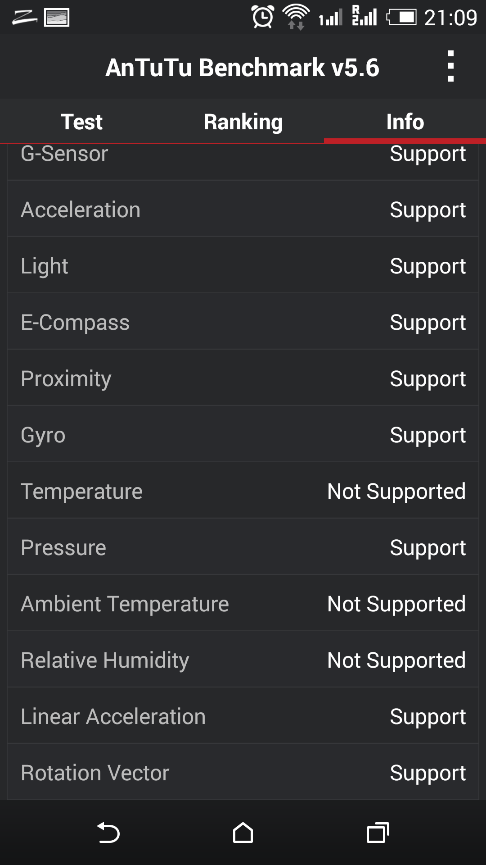The image size is (486, 865).
Task: Select the Info tab
Action: (x=405, y=122)
